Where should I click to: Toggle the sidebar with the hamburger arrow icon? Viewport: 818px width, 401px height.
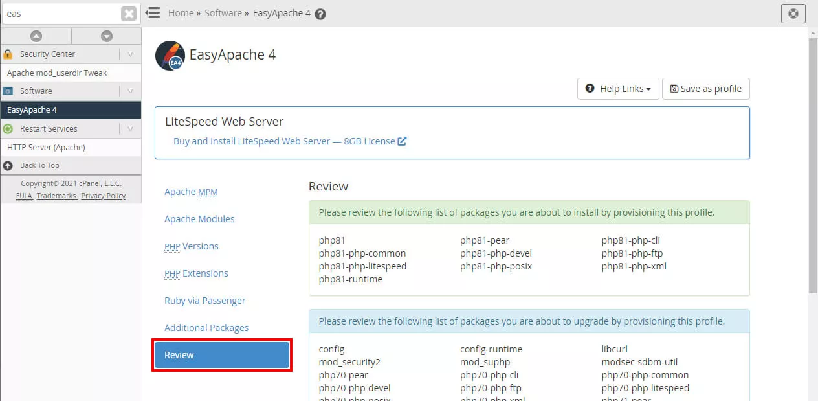[152, 13]
